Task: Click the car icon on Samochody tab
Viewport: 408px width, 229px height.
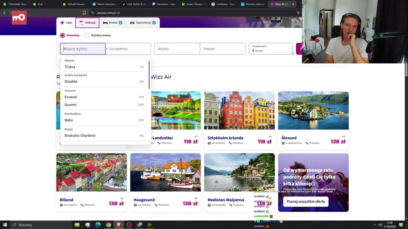Action: [132, 23]
